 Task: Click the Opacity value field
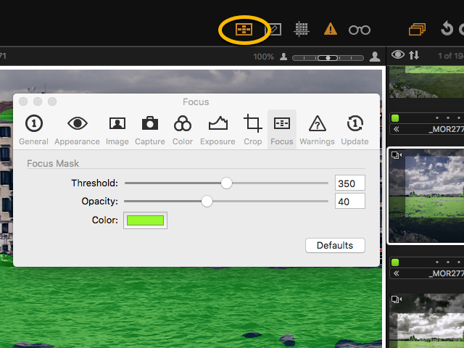click(349, 202)
